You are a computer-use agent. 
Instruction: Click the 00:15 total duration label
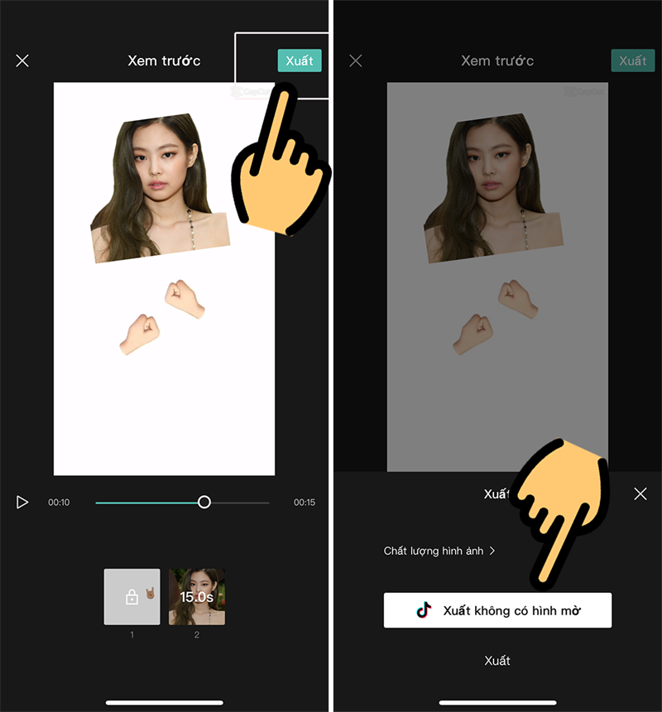point(305,502)
